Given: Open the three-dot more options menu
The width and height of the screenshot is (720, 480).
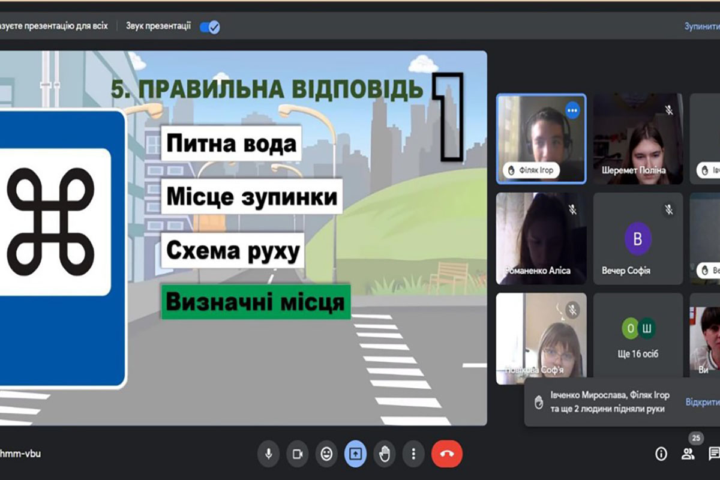Looking at the screenshot, I should coord(413,454).
